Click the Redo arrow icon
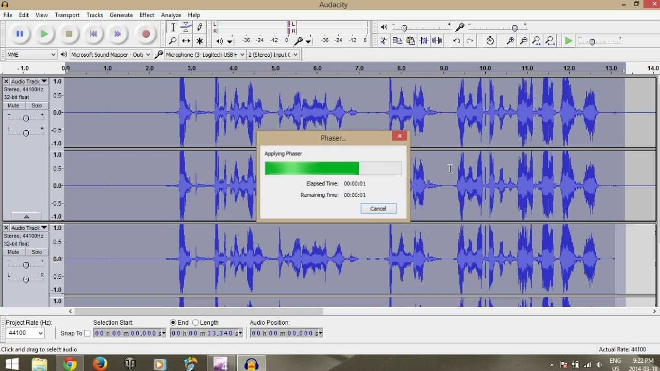 point(470,41)
